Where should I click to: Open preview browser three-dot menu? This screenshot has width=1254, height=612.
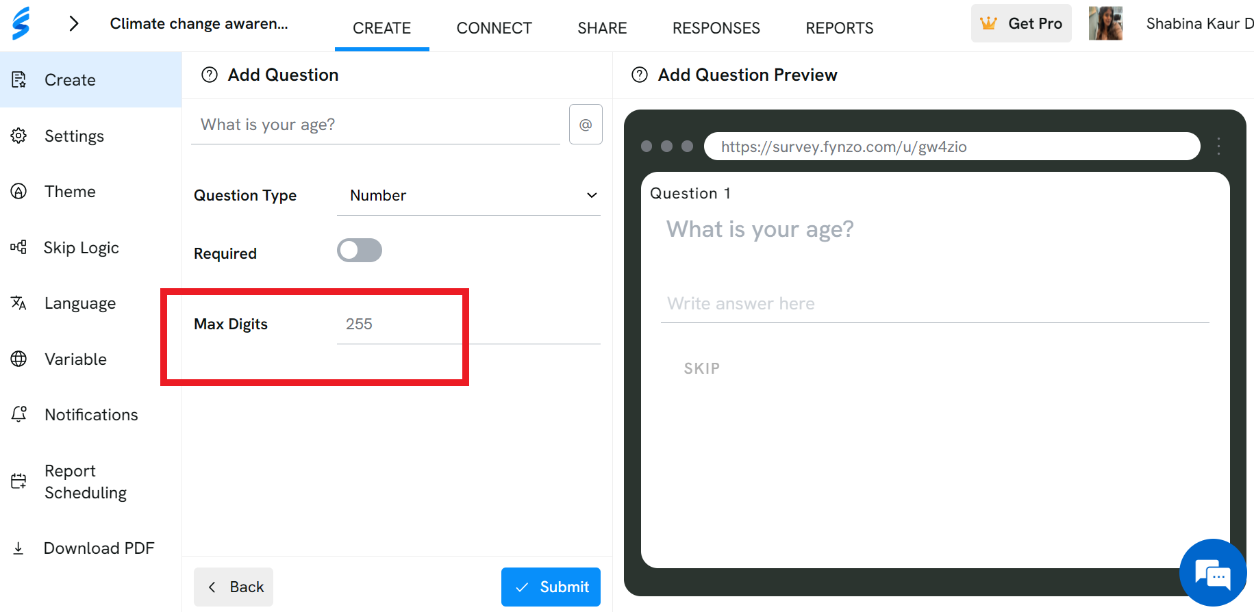point(1219,146)
